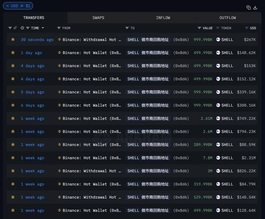The height and width of the screenshot is (219, 265).
Task: Click the BNB chain icon in the $2.31M row
Action: (13, 158)
